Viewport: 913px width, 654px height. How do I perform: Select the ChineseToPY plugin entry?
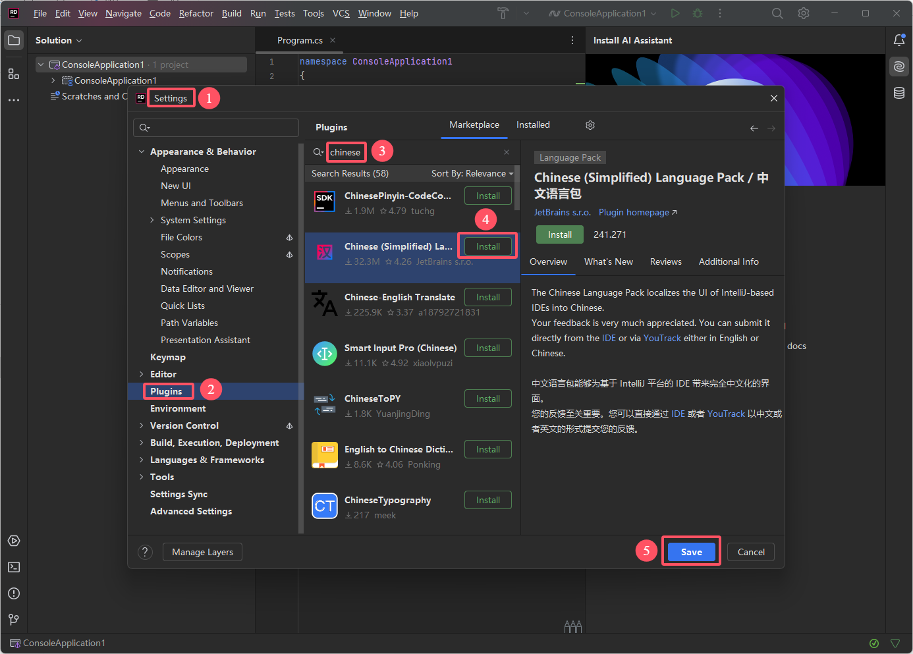[412, 406]
